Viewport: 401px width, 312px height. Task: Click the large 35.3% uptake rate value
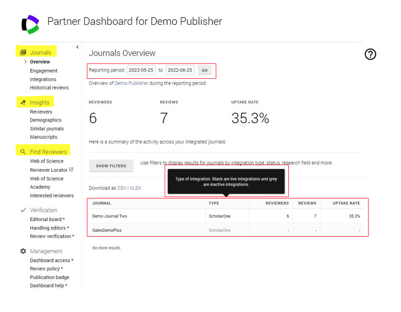point(250,118)
